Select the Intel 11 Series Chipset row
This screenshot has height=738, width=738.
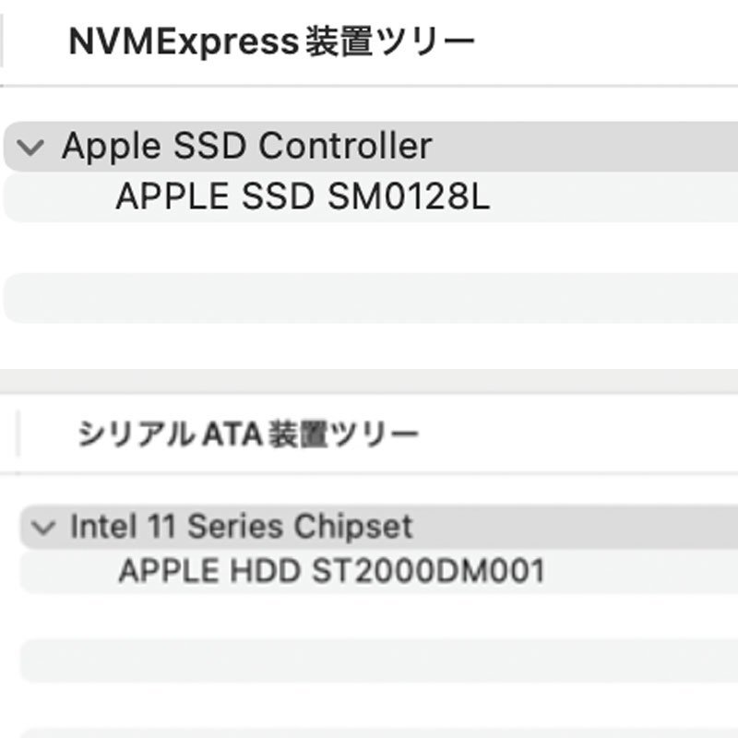pos(242,527)
